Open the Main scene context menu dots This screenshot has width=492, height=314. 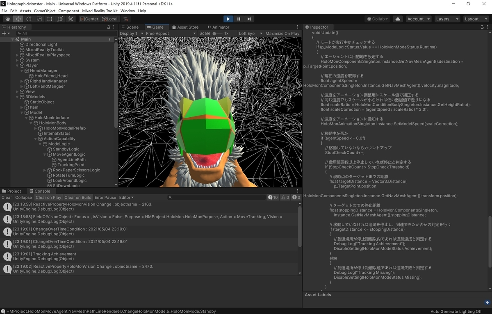click(110, 39)
